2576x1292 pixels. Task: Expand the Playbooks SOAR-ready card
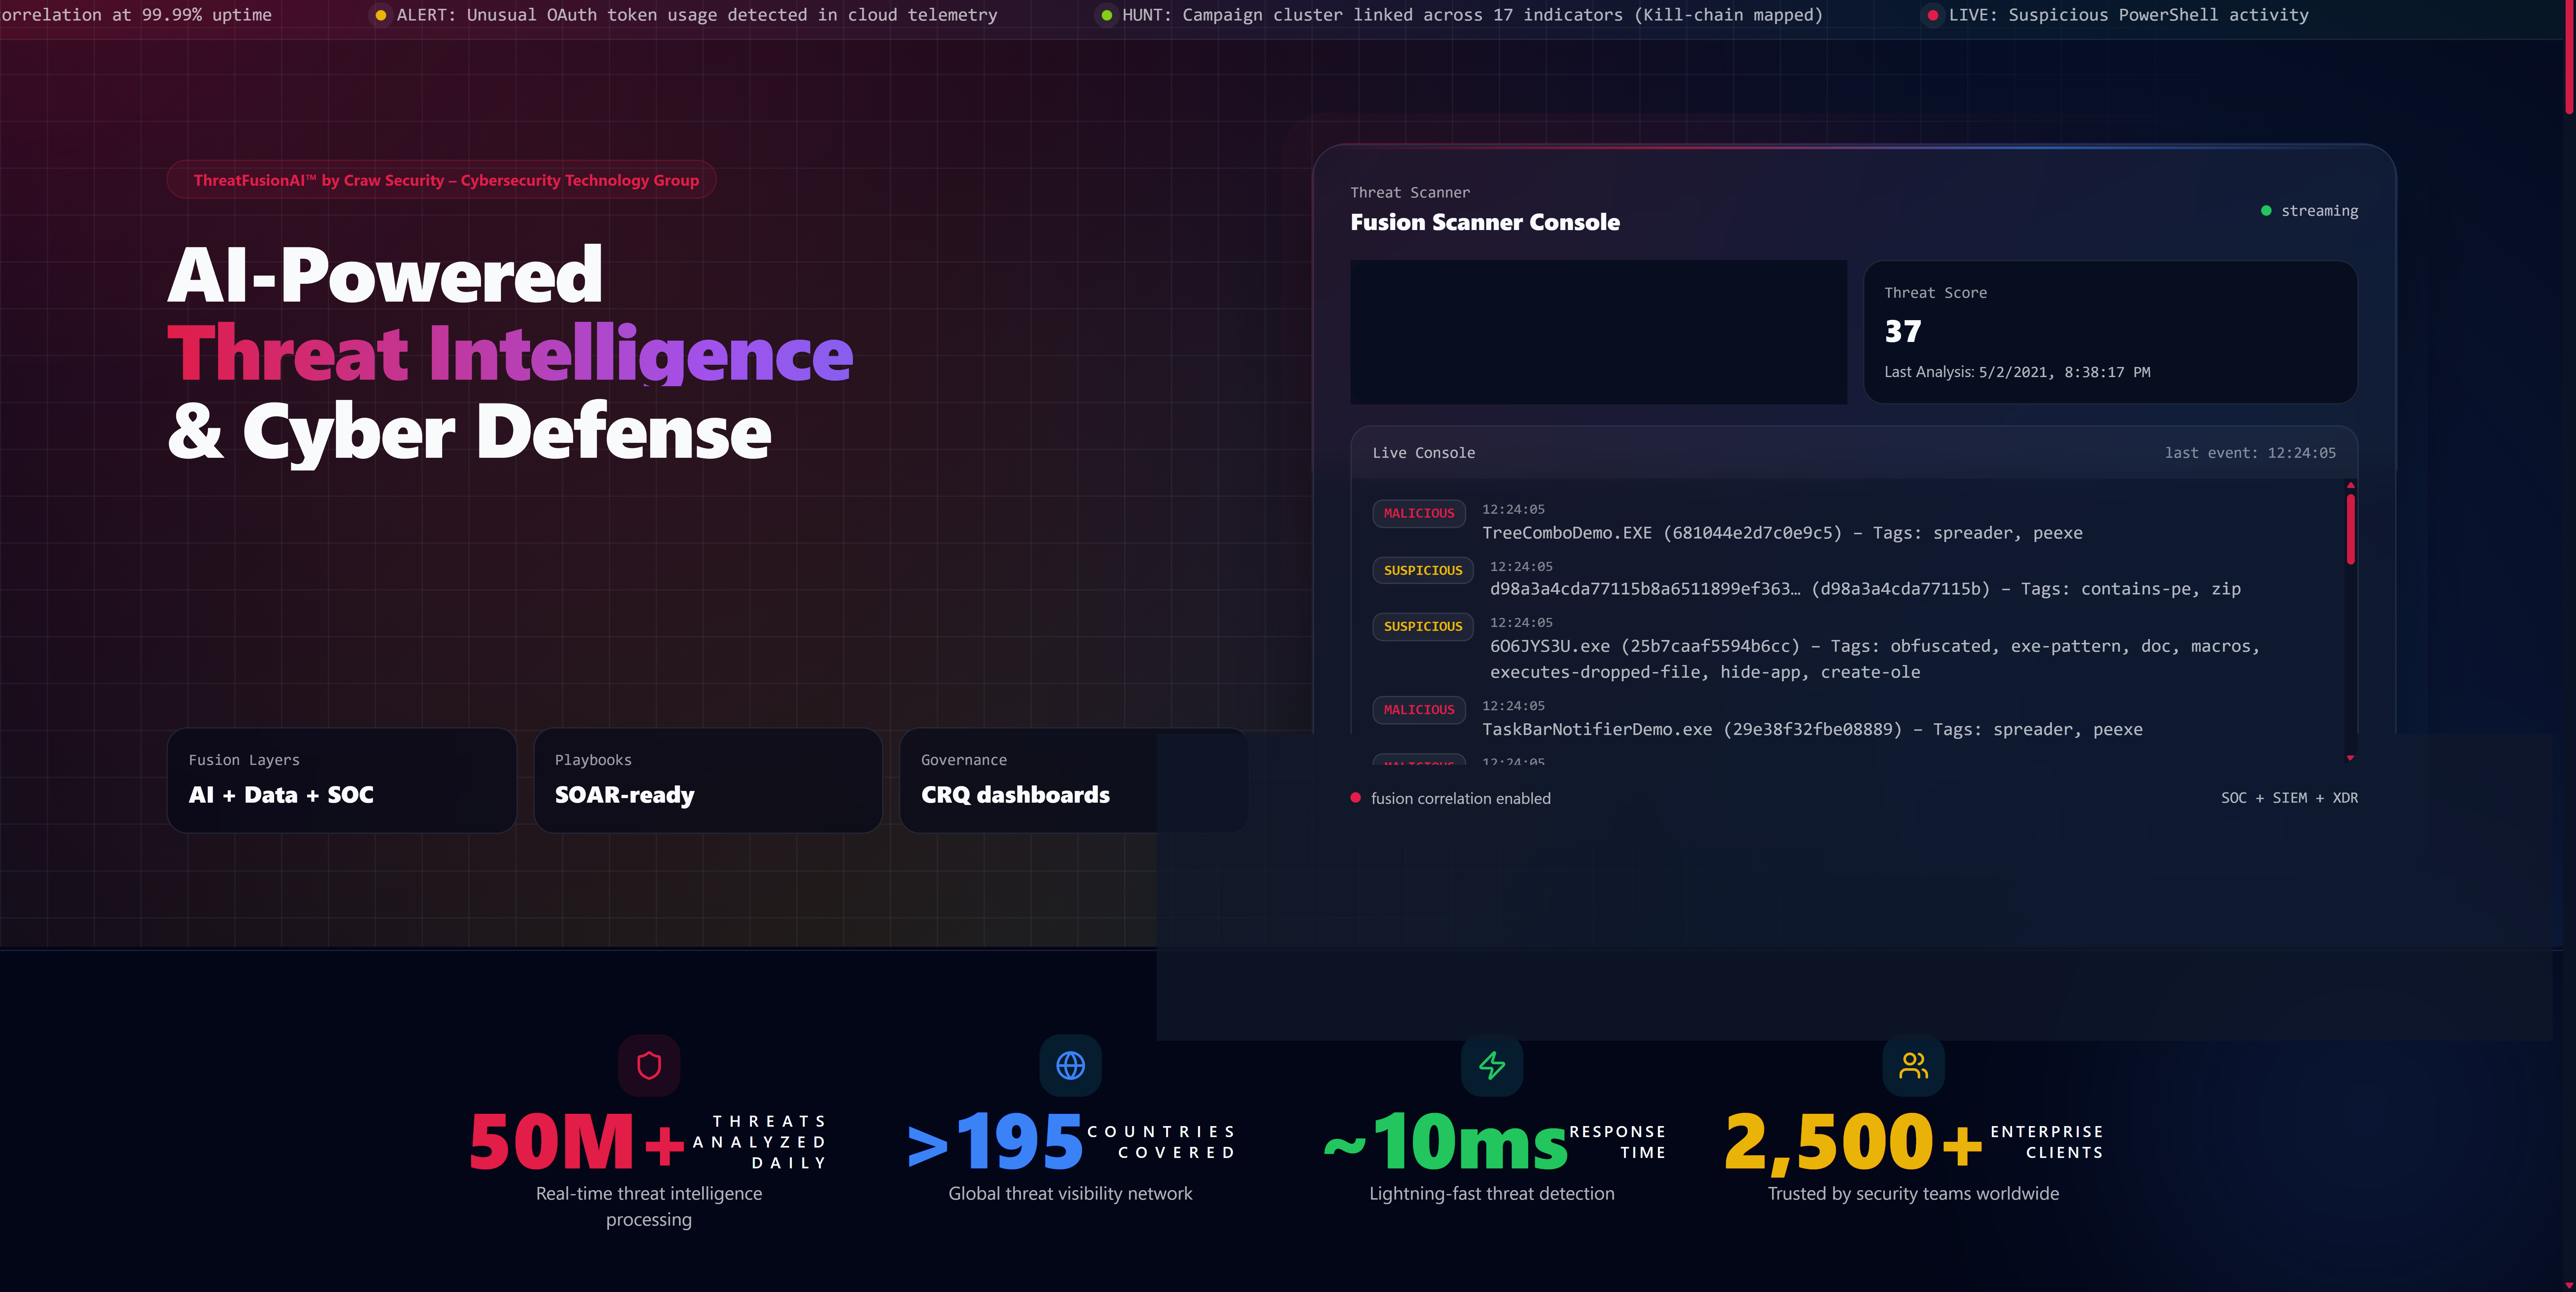(708, 780)
